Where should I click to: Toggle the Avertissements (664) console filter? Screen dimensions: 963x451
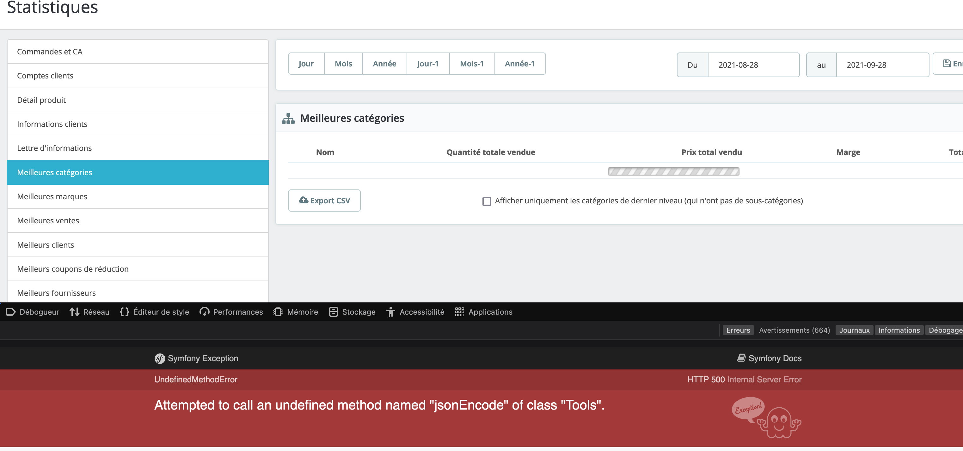(x=794, y=330)
